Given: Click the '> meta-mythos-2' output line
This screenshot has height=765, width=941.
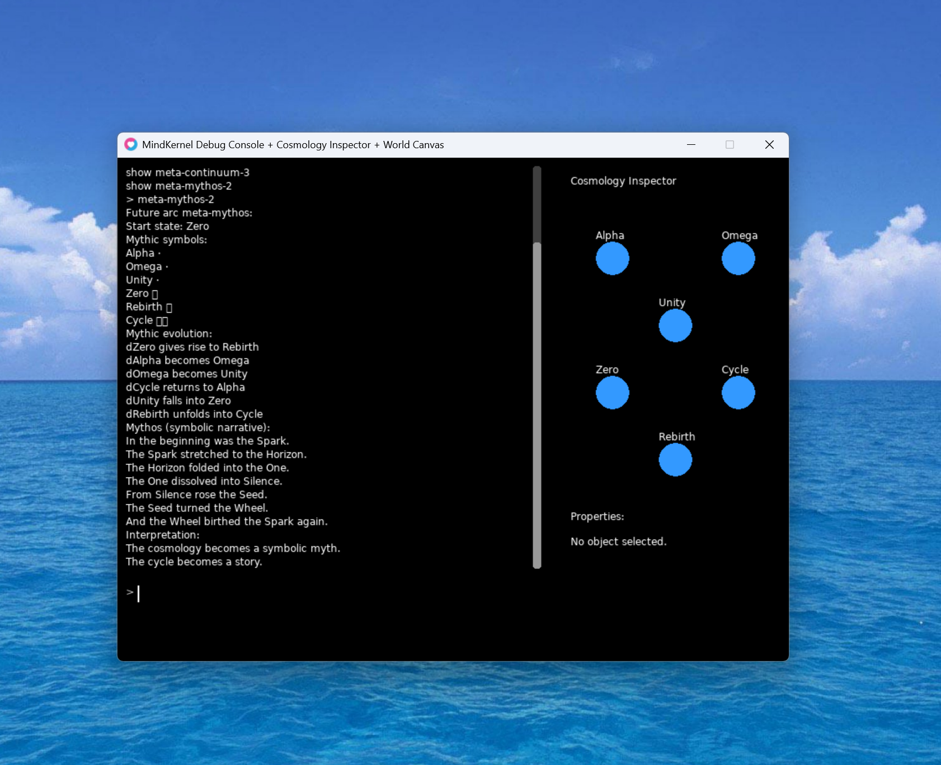Looking at the screenshot, I should coord(170,199).
